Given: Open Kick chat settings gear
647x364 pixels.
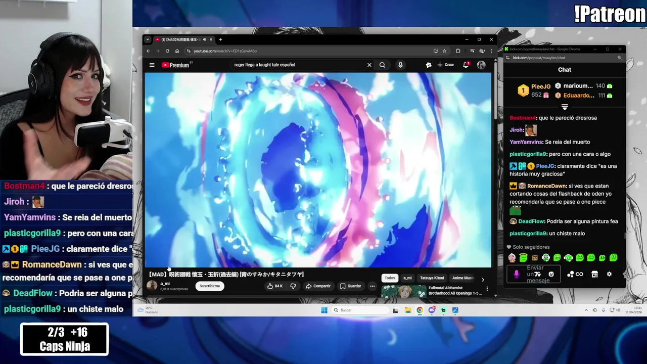Looking at the screenshot, I should 609,274.
